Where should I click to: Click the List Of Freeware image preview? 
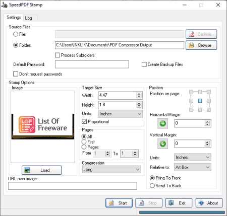(43, 127)
